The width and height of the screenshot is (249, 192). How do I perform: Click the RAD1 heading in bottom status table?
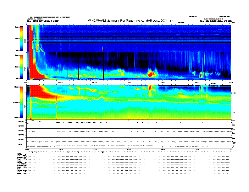tap(19, 161)
